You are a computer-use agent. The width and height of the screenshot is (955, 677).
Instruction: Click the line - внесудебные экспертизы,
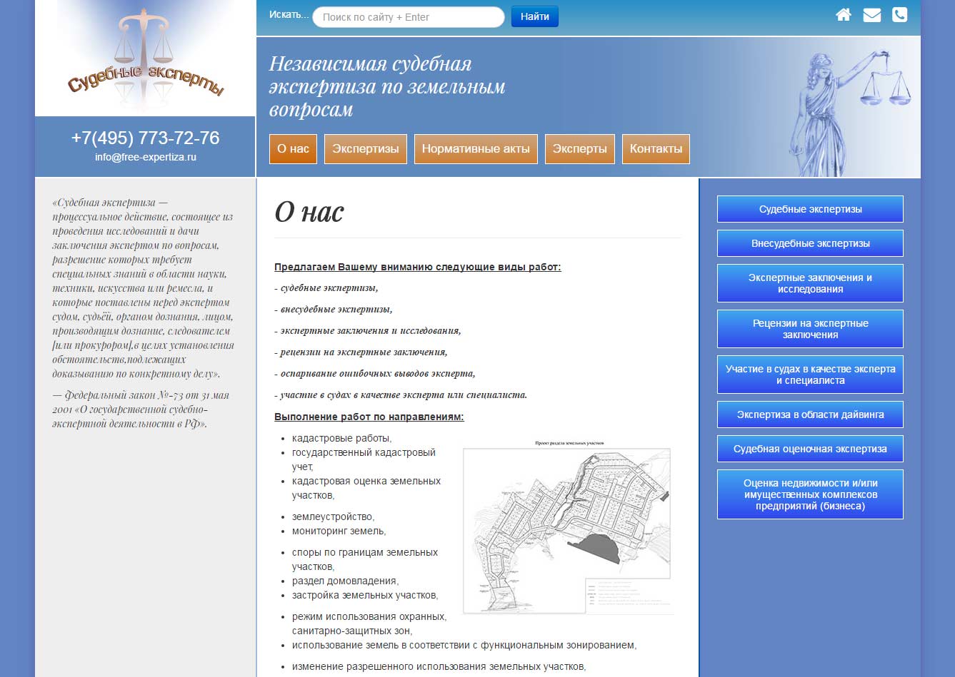[x=334, y=310]
